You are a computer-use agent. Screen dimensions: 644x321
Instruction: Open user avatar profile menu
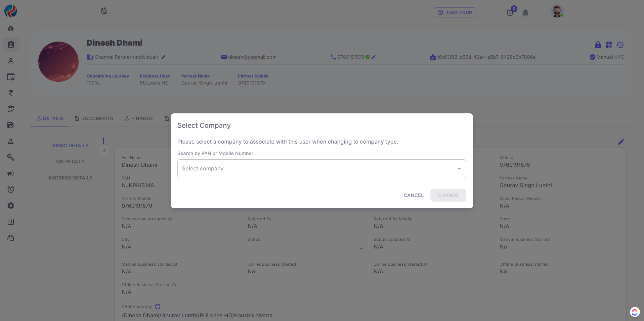[x=557, y=11]
